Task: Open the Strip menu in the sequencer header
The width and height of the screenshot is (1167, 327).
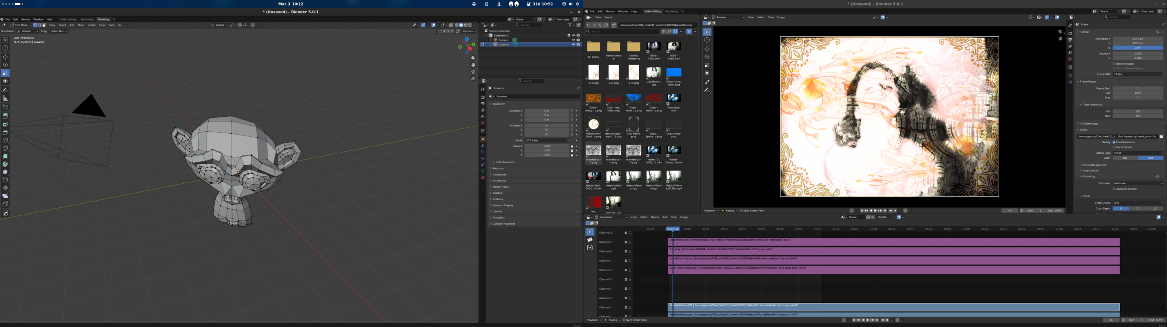Action: click(674, 217)
